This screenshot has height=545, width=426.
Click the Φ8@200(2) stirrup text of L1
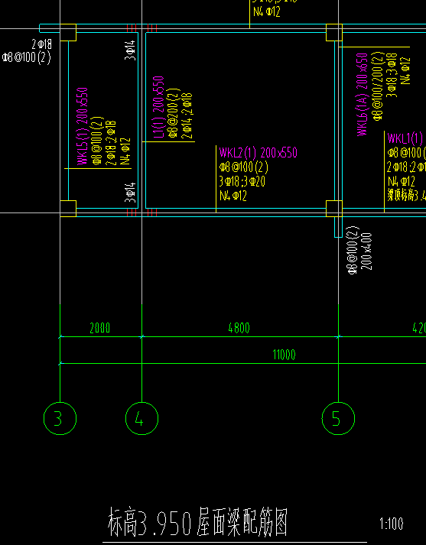[172, 112]
